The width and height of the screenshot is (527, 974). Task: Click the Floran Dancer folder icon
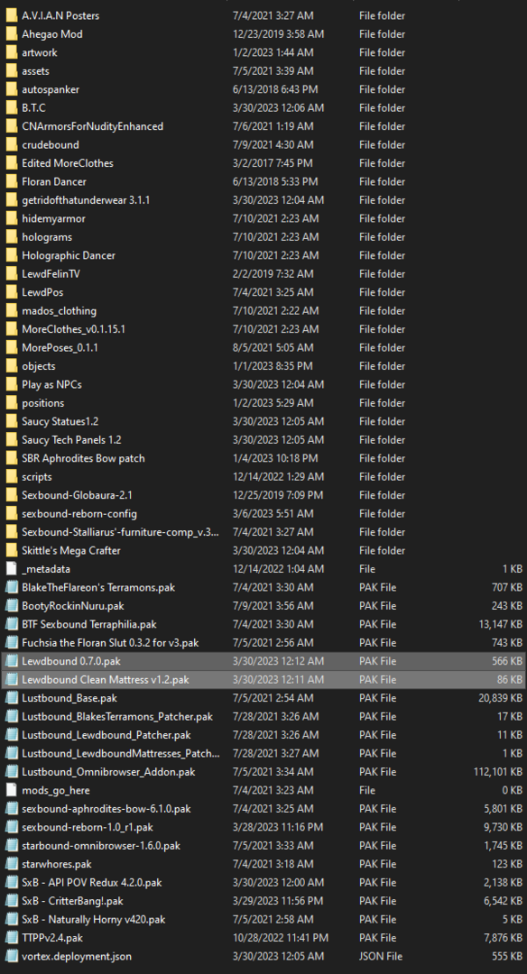(11, 182)
